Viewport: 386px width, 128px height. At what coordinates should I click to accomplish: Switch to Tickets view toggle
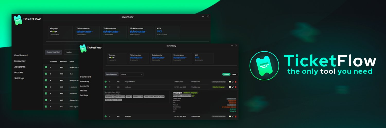226,74
